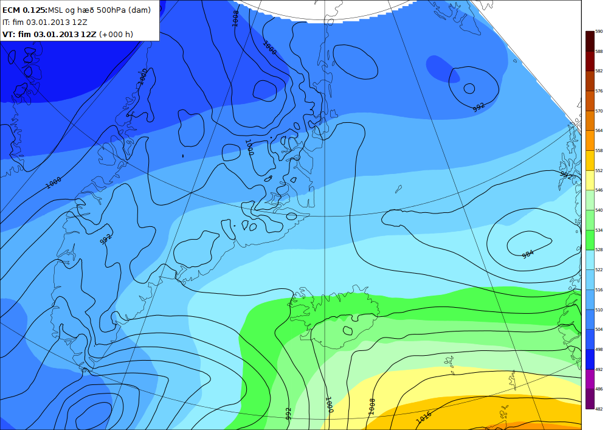
Task: Click legend value 498
Action: [x=599, y=349]
